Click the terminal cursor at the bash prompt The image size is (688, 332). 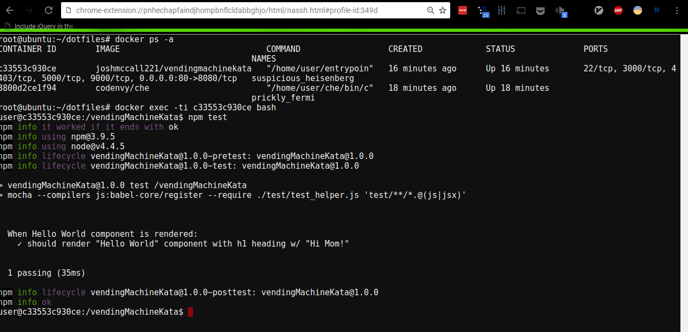[x=190, y=312]
